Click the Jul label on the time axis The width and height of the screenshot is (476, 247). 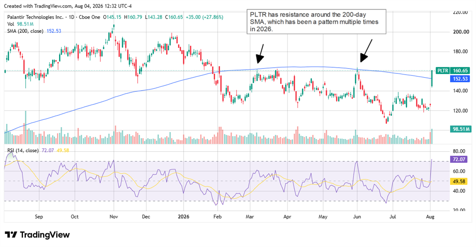coord(393,217)
